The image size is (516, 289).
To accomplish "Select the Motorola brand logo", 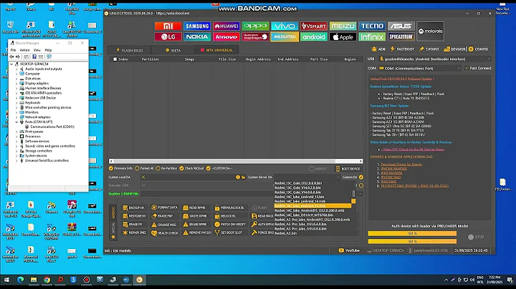I will (x=430, y=31).
